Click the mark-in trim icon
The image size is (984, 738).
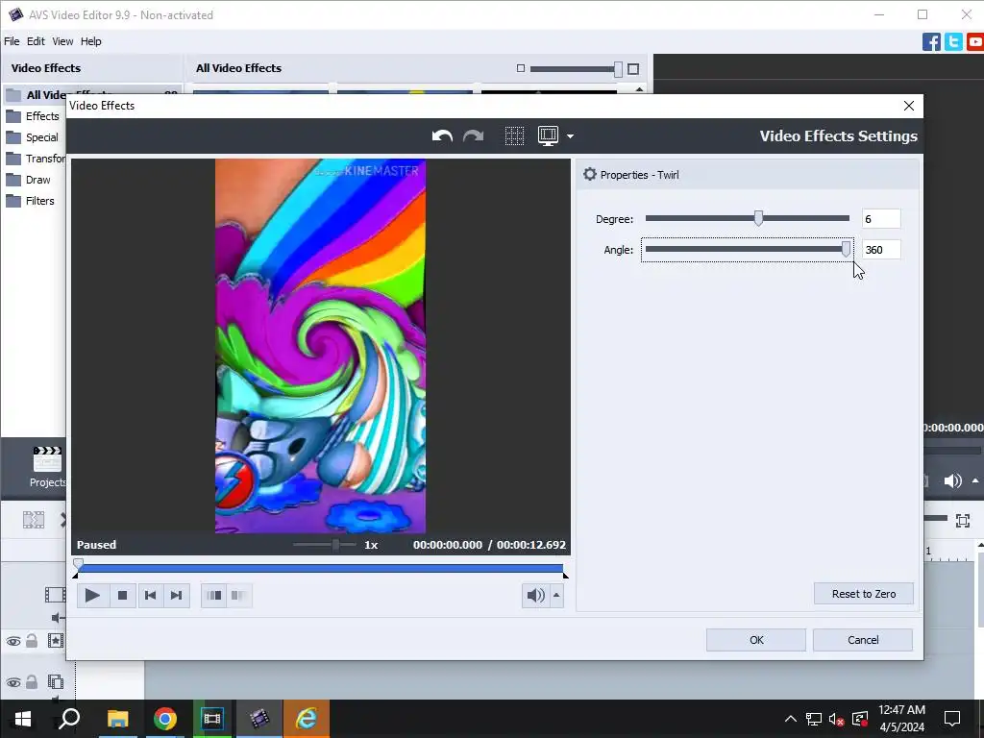pyautogui.click(x=214, y=596)
